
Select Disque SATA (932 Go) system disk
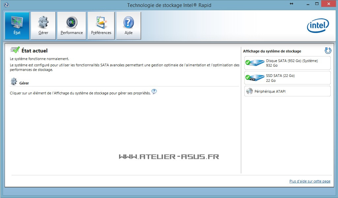tap(287, 63)
